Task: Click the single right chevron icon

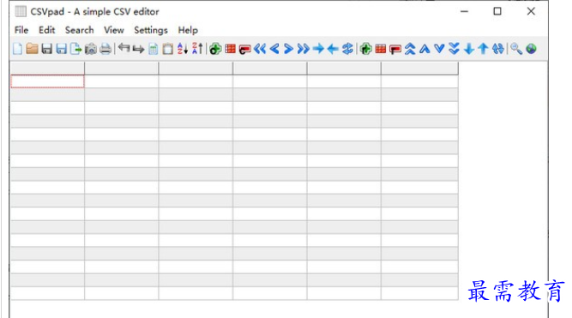Action: tap(288, 49)
